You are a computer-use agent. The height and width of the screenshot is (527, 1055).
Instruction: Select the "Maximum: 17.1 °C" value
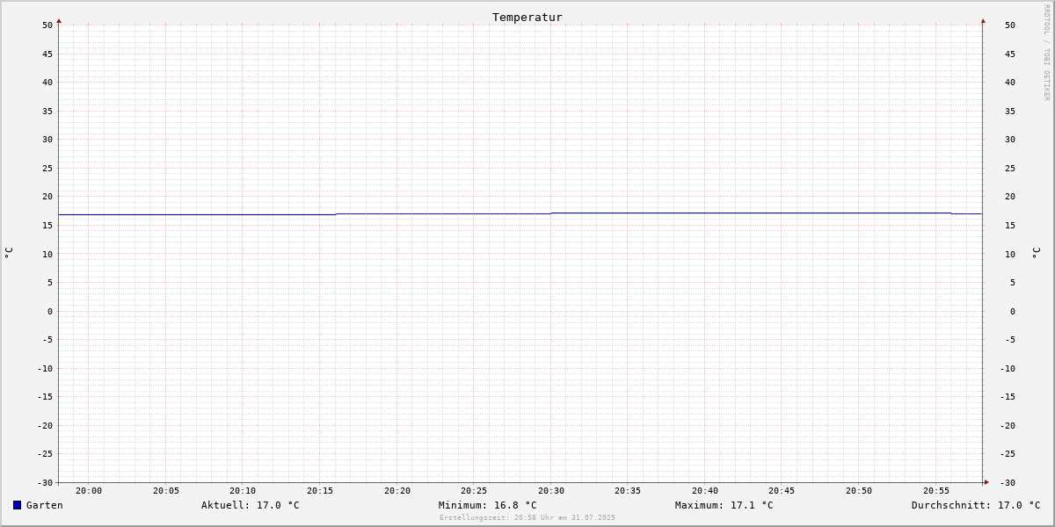pyautogui.click(x=724, y=505)
